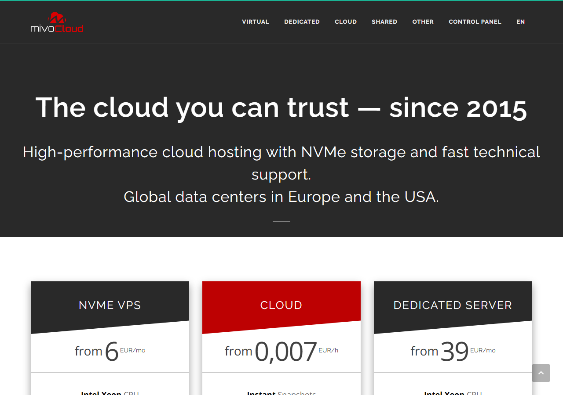
Task: Open the Shared menu
Action: coord(384,22)
